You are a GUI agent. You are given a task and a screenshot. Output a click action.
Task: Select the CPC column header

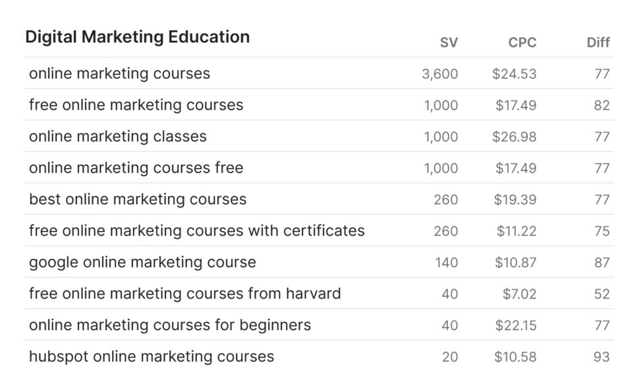click(x=522, y=42)
